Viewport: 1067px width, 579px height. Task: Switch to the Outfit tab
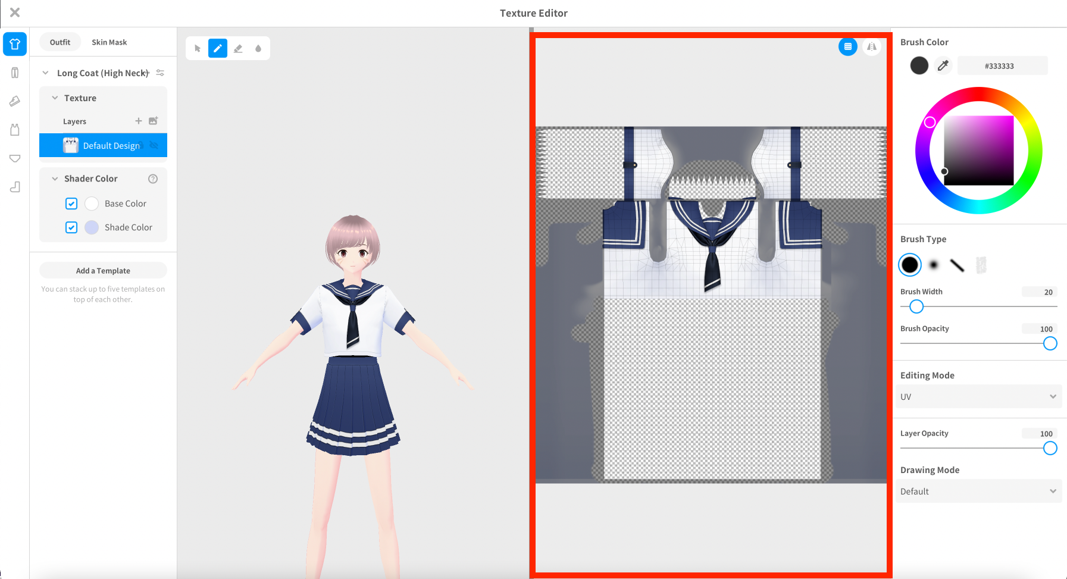[60, 42]
